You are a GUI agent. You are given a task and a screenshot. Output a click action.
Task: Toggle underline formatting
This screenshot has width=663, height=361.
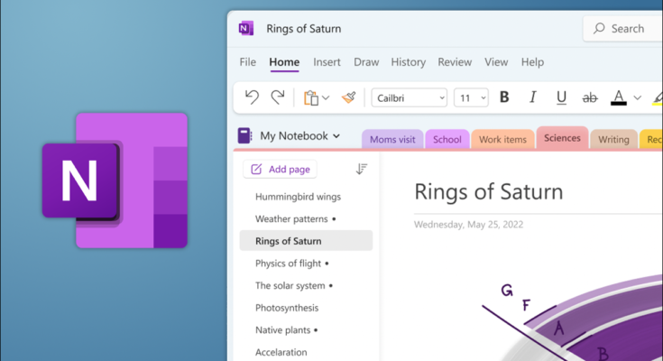[x=561, y=97]
